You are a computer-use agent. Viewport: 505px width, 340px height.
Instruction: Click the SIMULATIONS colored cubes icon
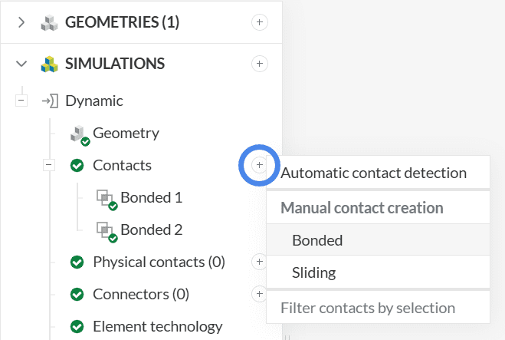pos(50,63)
